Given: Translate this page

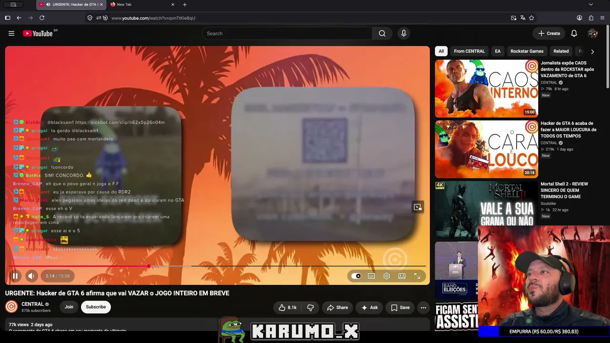Looking at the screenshot, I should [523, 18].
